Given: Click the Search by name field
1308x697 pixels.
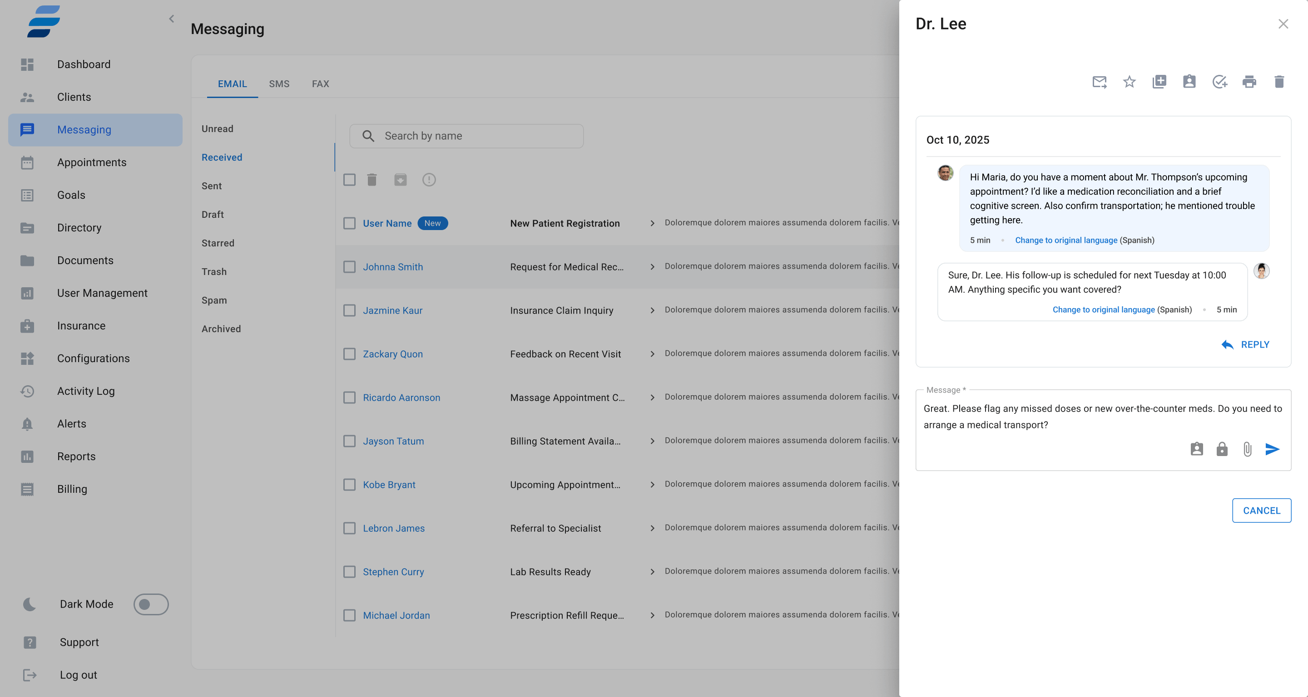Looking at the screenshot, I should [x=466, y=136].
